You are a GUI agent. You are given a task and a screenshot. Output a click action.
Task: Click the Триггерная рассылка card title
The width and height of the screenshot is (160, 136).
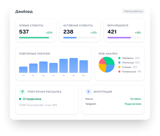(44, 92)
